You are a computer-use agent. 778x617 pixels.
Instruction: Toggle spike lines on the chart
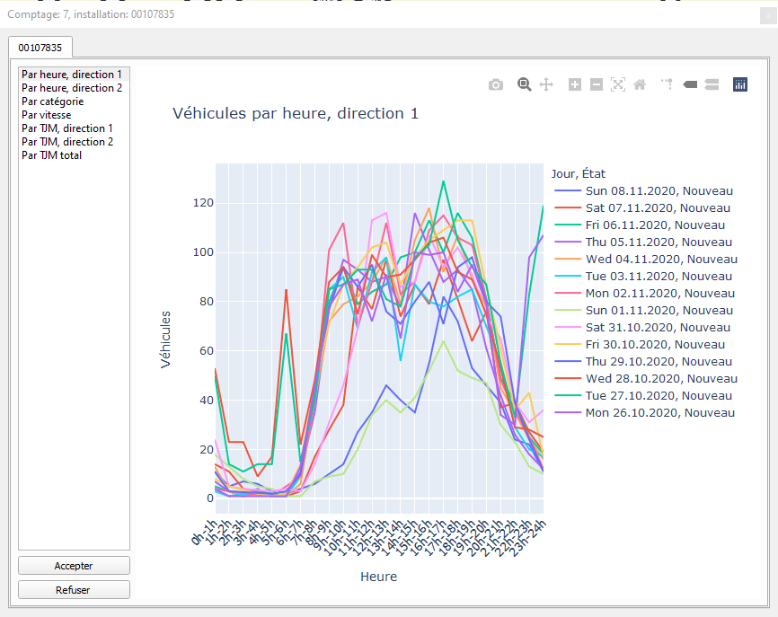pos(666,84)
